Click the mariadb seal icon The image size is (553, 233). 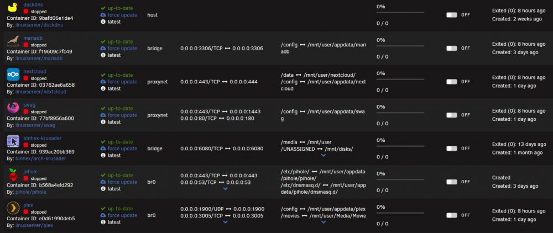pos(13,41)
